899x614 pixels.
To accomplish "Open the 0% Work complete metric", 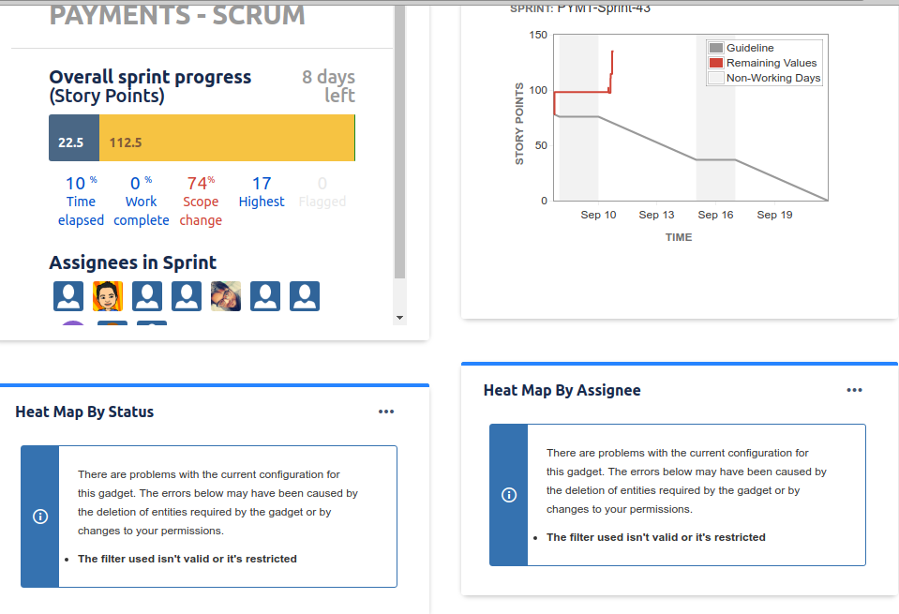I will 141,202.
